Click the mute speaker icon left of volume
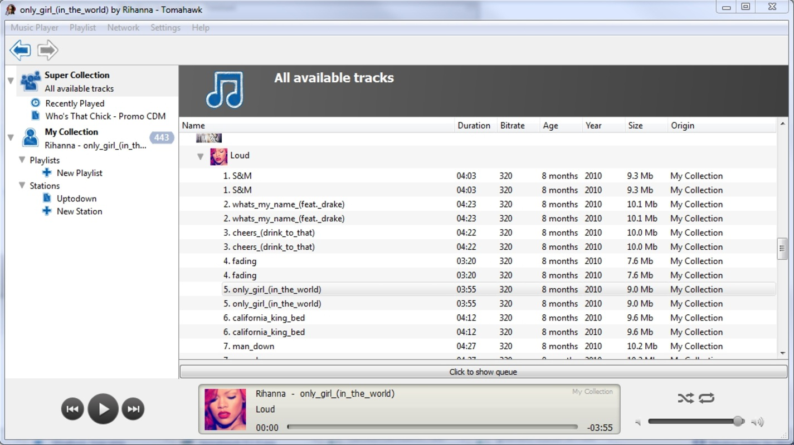Image resolution: width=794 pixels, height=445 pixels. tap(638, 422)
